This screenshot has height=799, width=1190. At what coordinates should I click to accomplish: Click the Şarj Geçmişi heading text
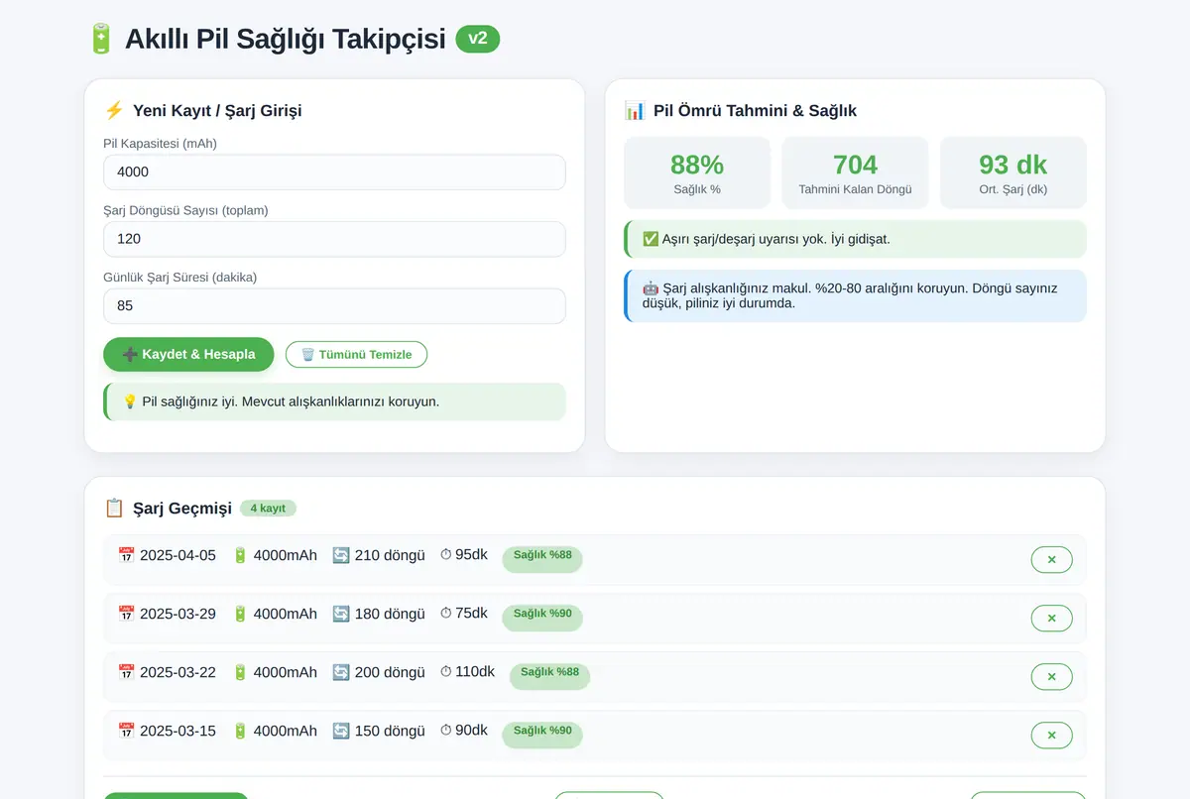click(x=182, y=509)
